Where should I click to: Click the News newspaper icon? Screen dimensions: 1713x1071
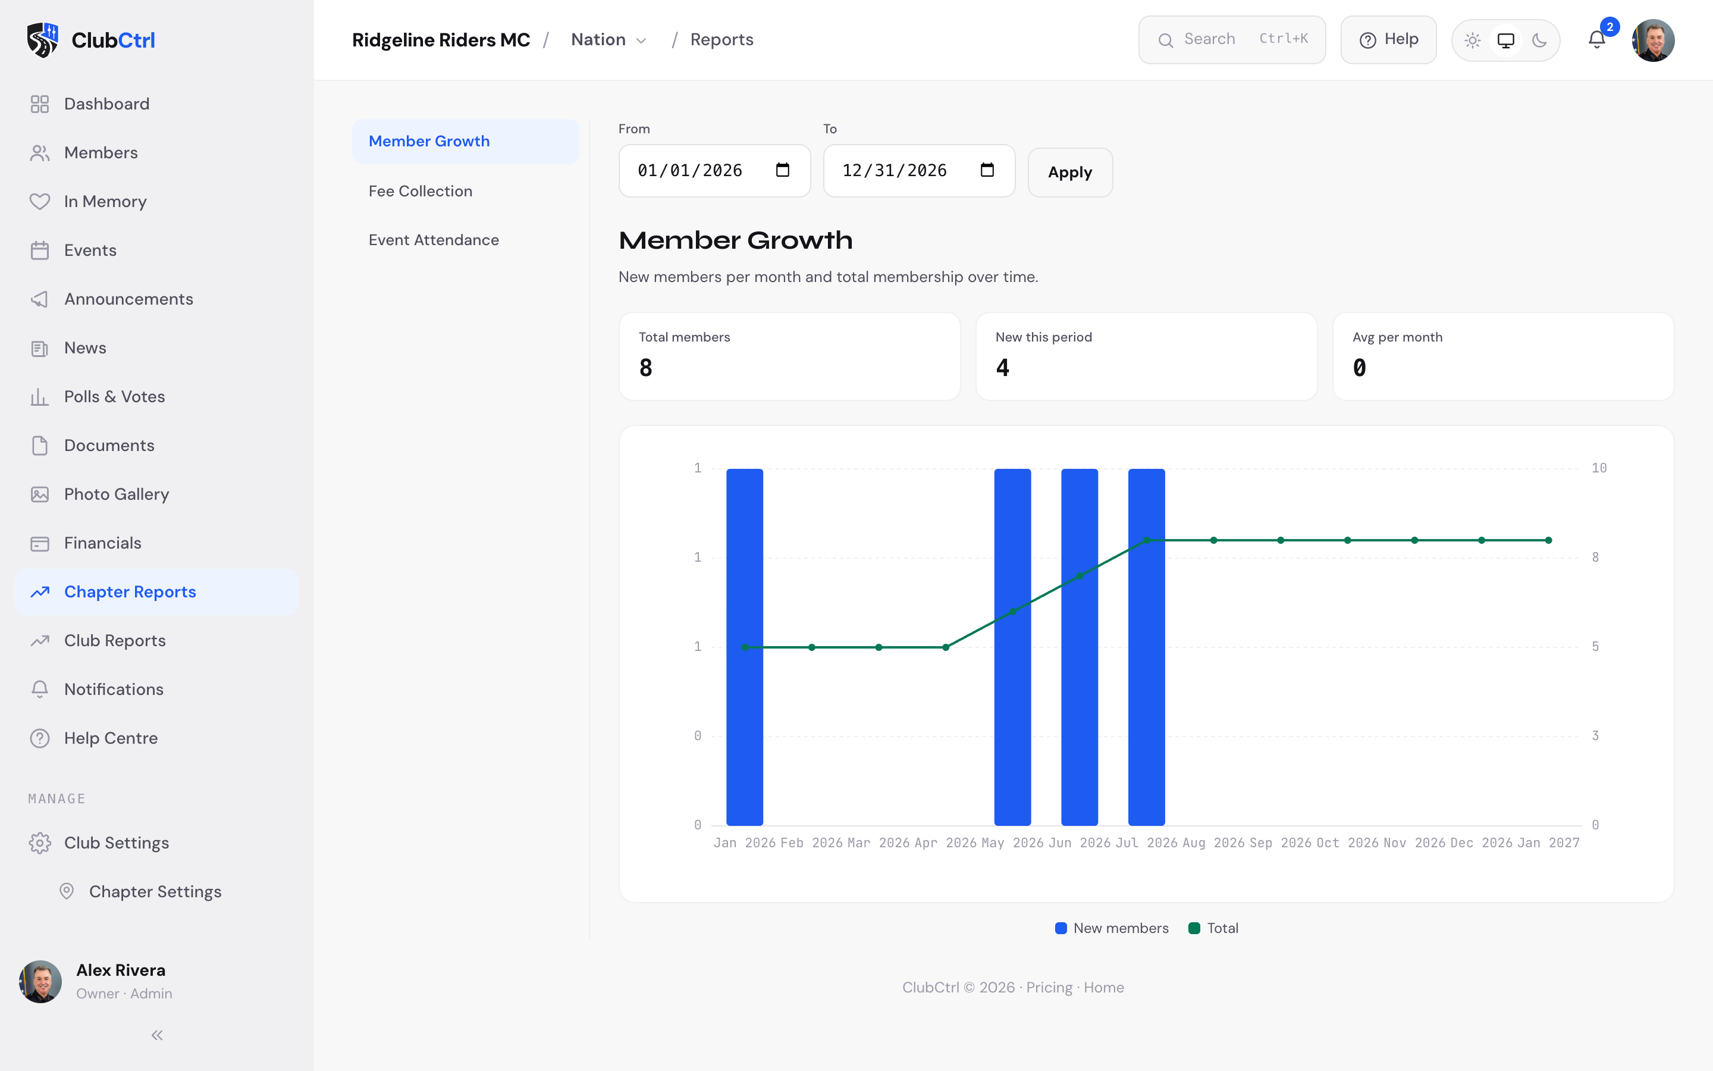click(x=40, y=348)
